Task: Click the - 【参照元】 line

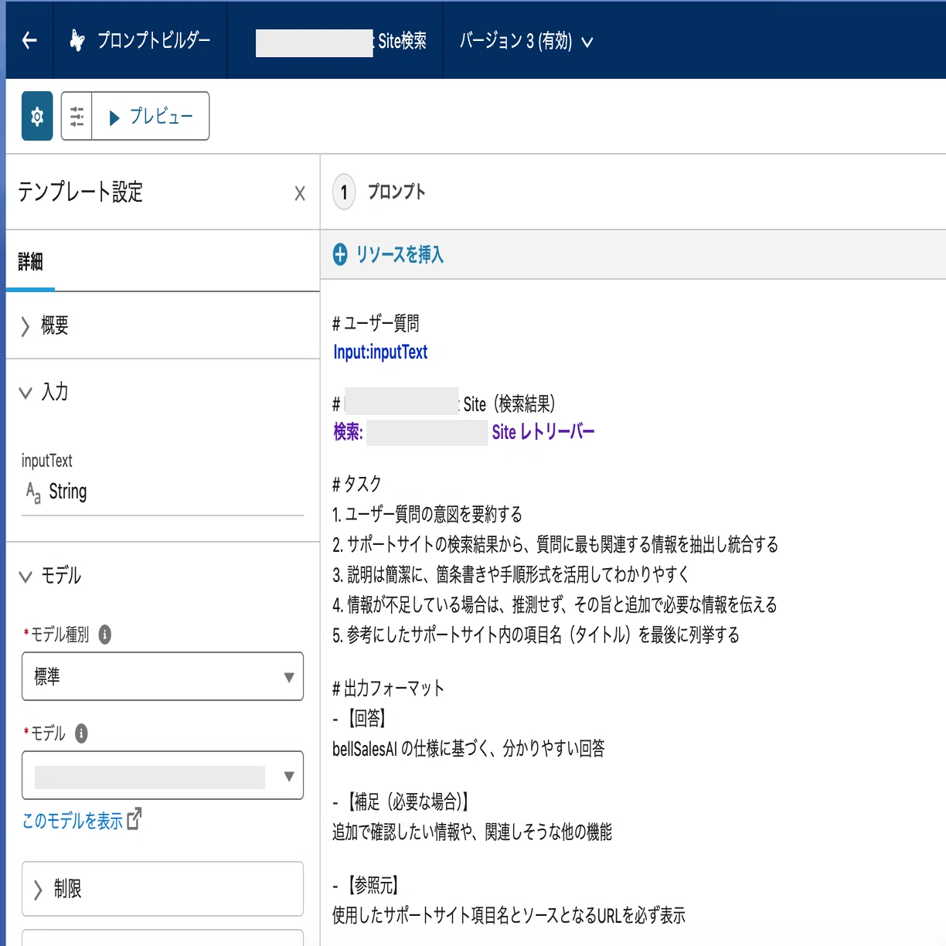Action: tap(366, 886)
